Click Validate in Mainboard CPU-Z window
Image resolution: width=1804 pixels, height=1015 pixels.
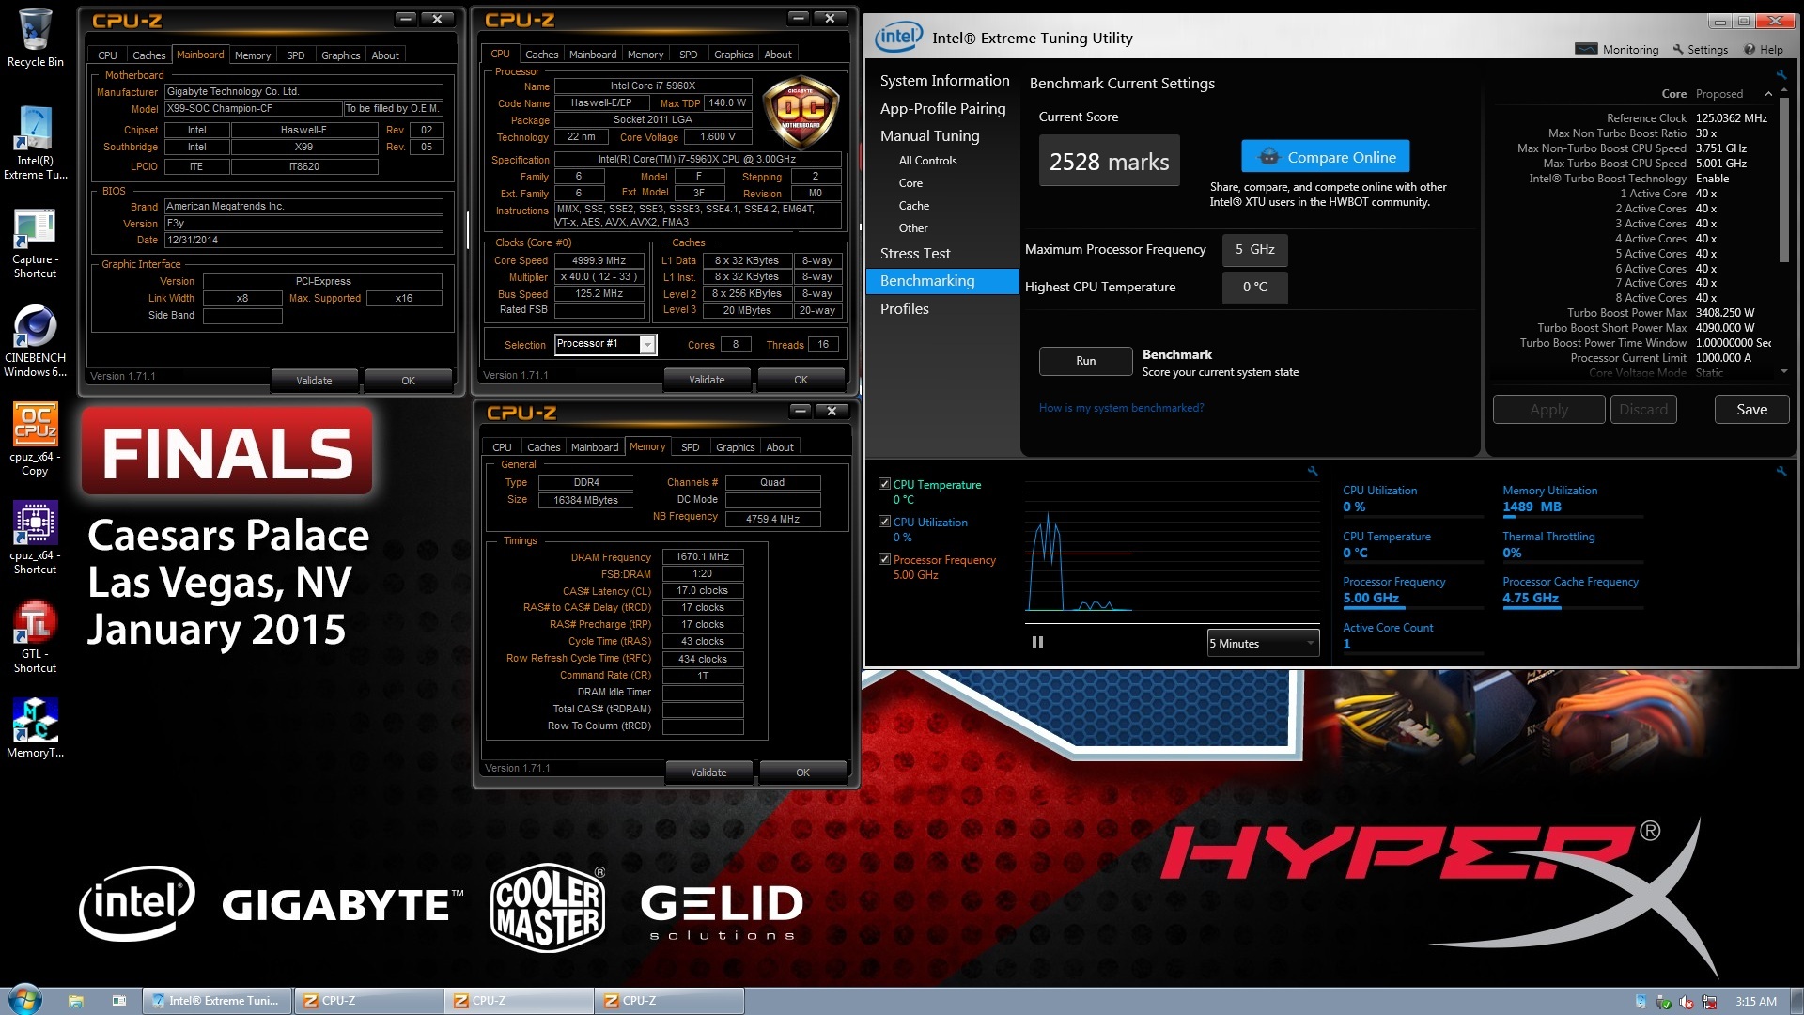314,381
